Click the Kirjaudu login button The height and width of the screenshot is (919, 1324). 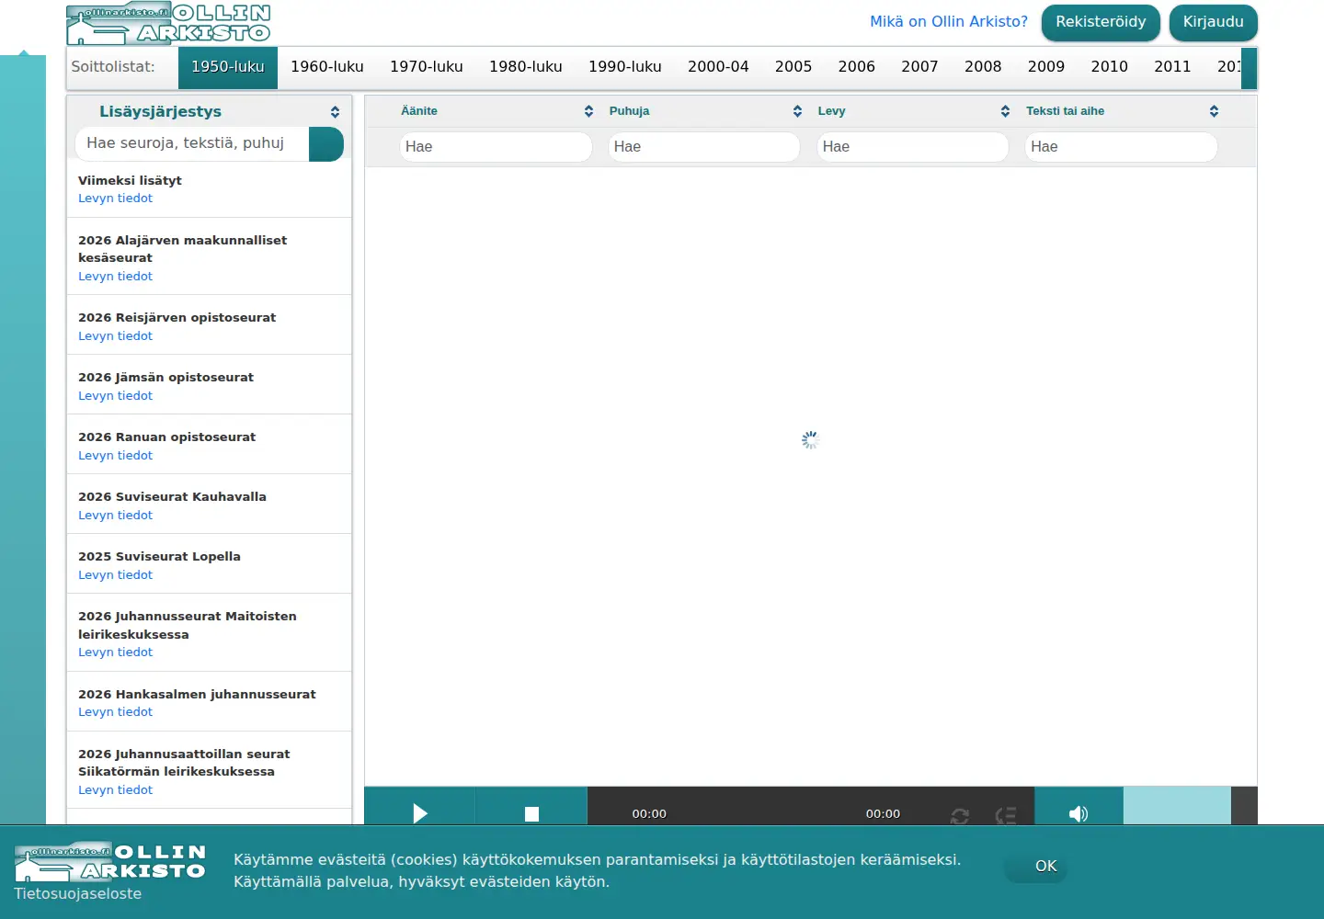click(1214, 22)
